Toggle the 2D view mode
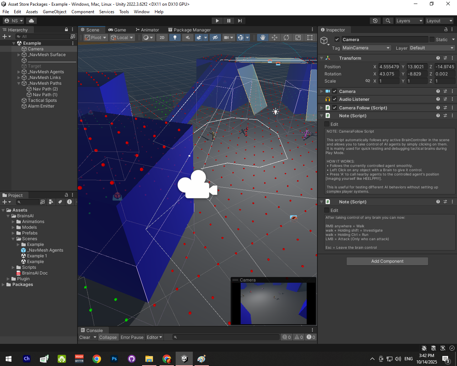 pyautogui.click(x=162, y=38)
